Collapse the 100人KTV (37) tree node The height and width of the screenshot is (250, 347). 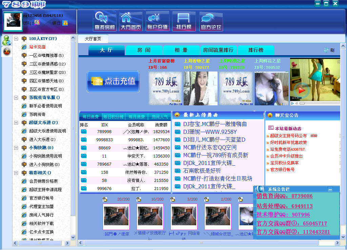(x=16, y=39)
